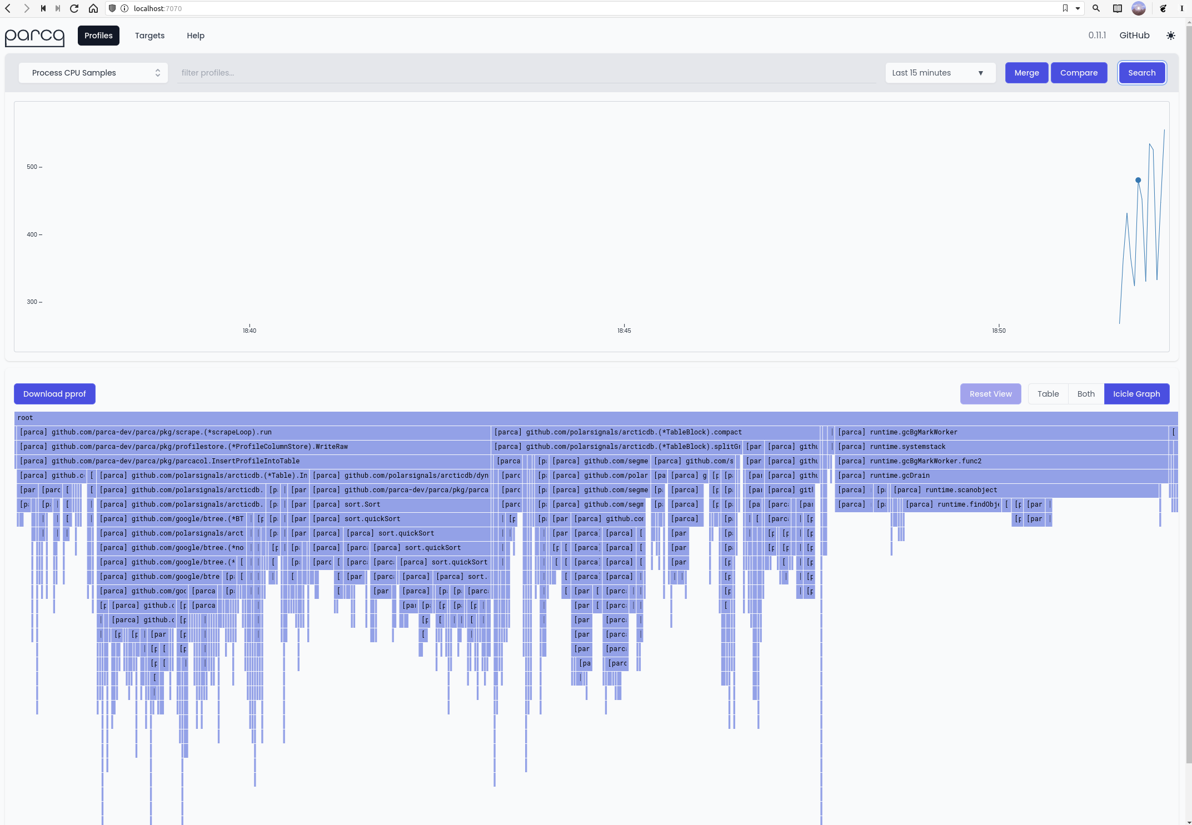1192x825 pixels.
Task: Open browser profile avatar
Action: tap(1139, 8)
